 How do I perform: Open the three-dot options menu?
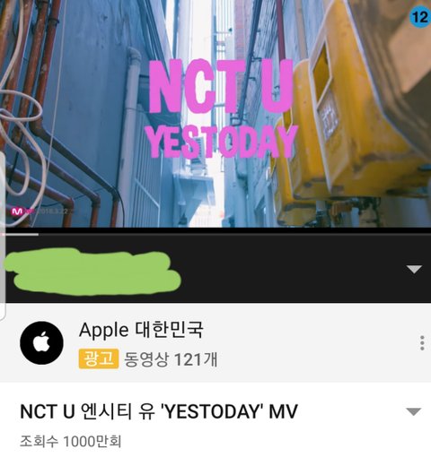point(422,343)
